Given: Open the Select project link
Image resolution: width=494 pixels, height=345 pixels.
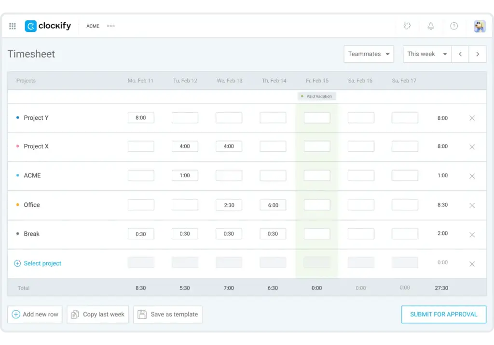Looking at the screenshot, I should click(x=42, y=263).
